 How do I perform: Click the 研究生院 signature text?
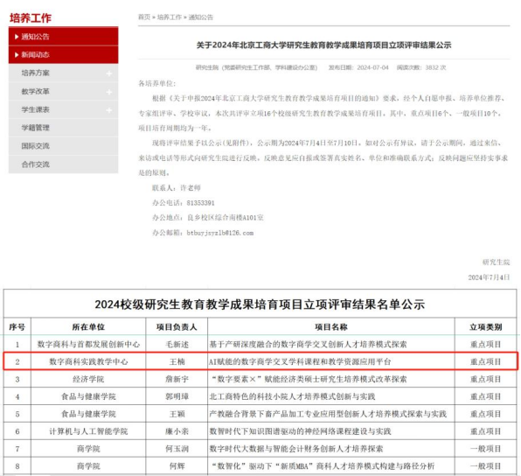(x=496, y=262)
